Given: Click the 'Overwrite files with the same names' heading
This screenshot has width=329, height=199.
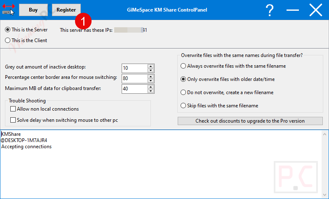Looking at the screenshot, I should 242,55.
